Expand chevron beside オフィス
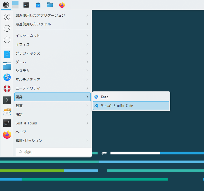The height and width of the screenshot is (191, 204). [87, 44]
